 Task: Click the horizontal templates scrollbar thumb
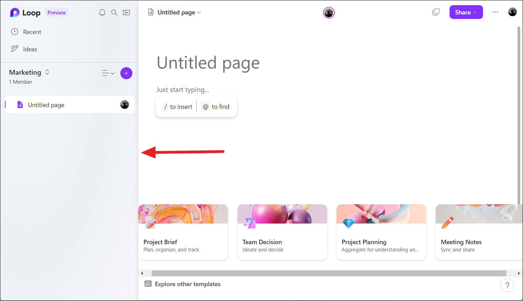pyautogui.click(x=329, y=273)
